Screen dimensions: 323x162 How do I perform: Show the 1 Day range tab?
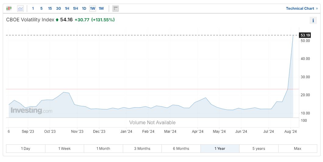pos(26,149)
